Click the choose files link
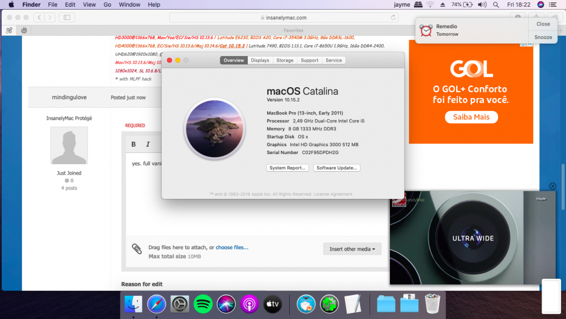566x319 pixels. pos(231,248)
